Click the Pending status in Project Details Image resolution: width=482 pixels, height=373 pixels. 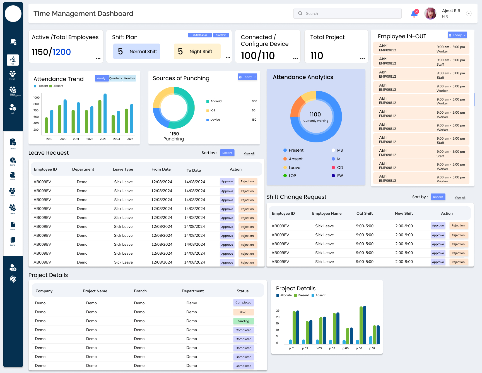[243, 321]
